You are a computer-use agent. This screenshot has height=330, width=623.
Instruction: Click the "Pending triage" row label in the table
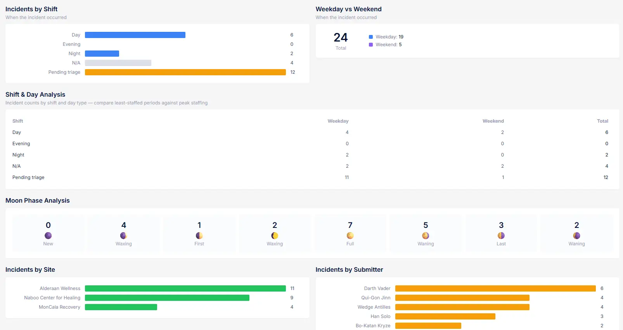click(x=28, y=177)
